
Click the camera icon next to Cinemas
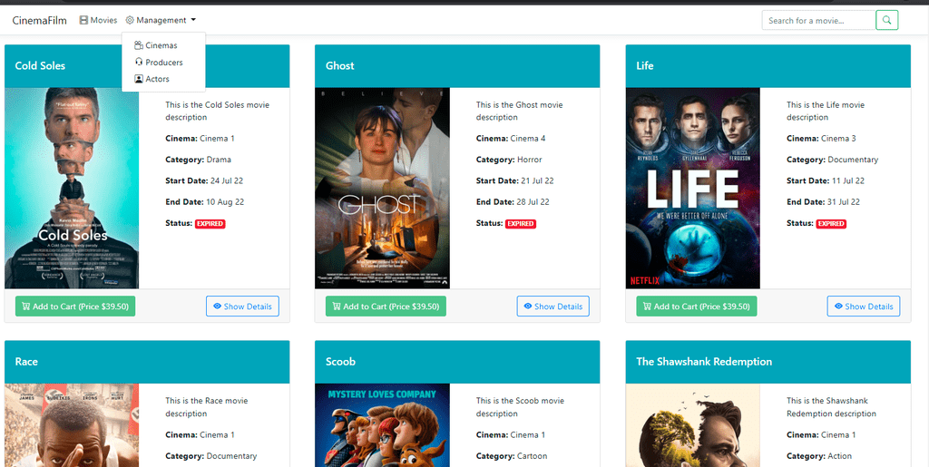click(139, 45)
